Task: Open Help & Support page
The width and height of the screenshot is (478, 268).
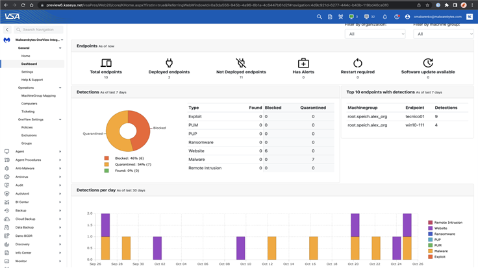Action: [32, 80]
